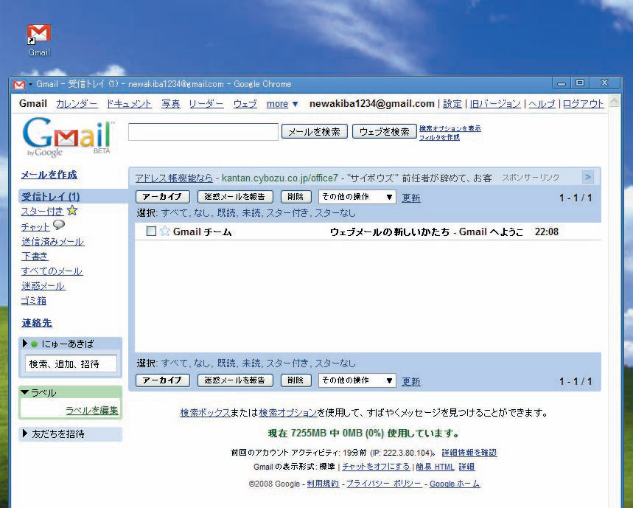Click プライバシー ポリシー link
This screenshot has width=633, height=508.
pyautogui.click(x=384, y=484)
